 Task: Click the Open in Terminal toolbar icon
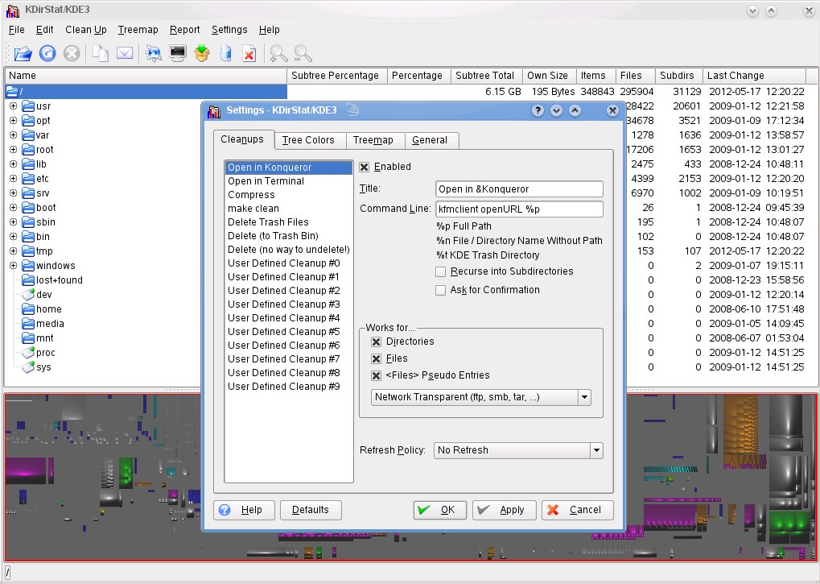click(178, 54)
